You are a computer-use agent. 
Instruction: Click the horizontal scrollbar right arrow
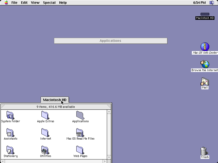click(105, 161)
